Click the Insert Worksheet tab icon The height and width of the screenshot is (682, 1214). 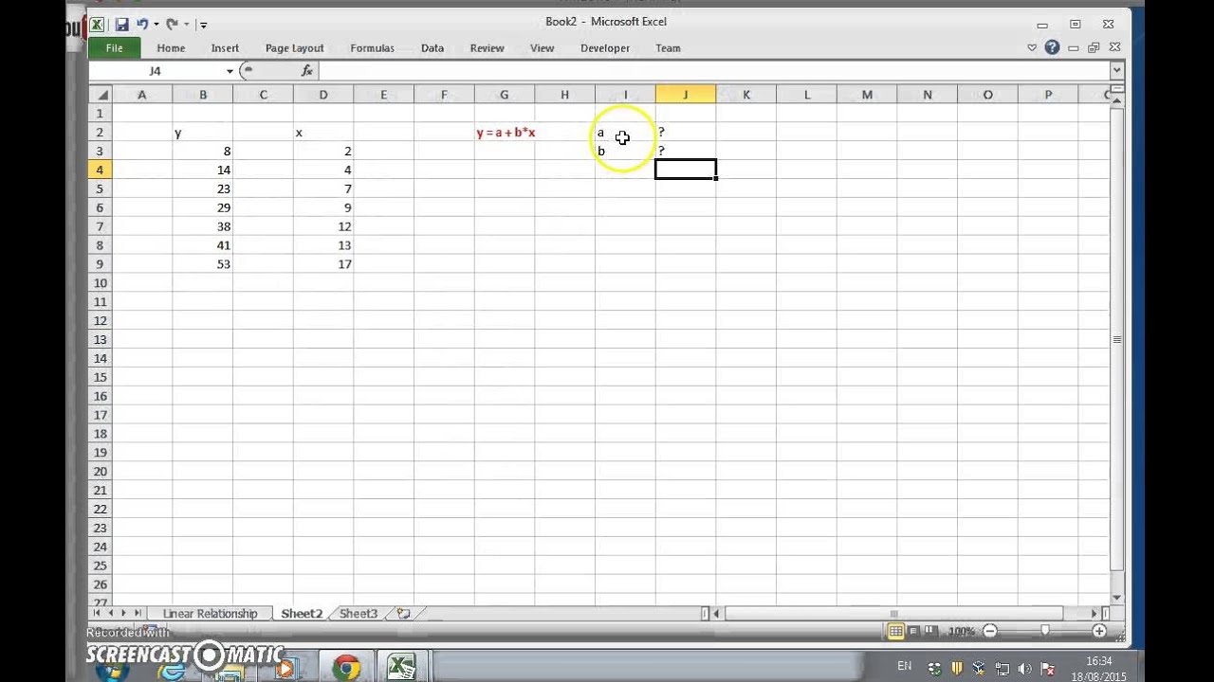click(x=404, y=614)
